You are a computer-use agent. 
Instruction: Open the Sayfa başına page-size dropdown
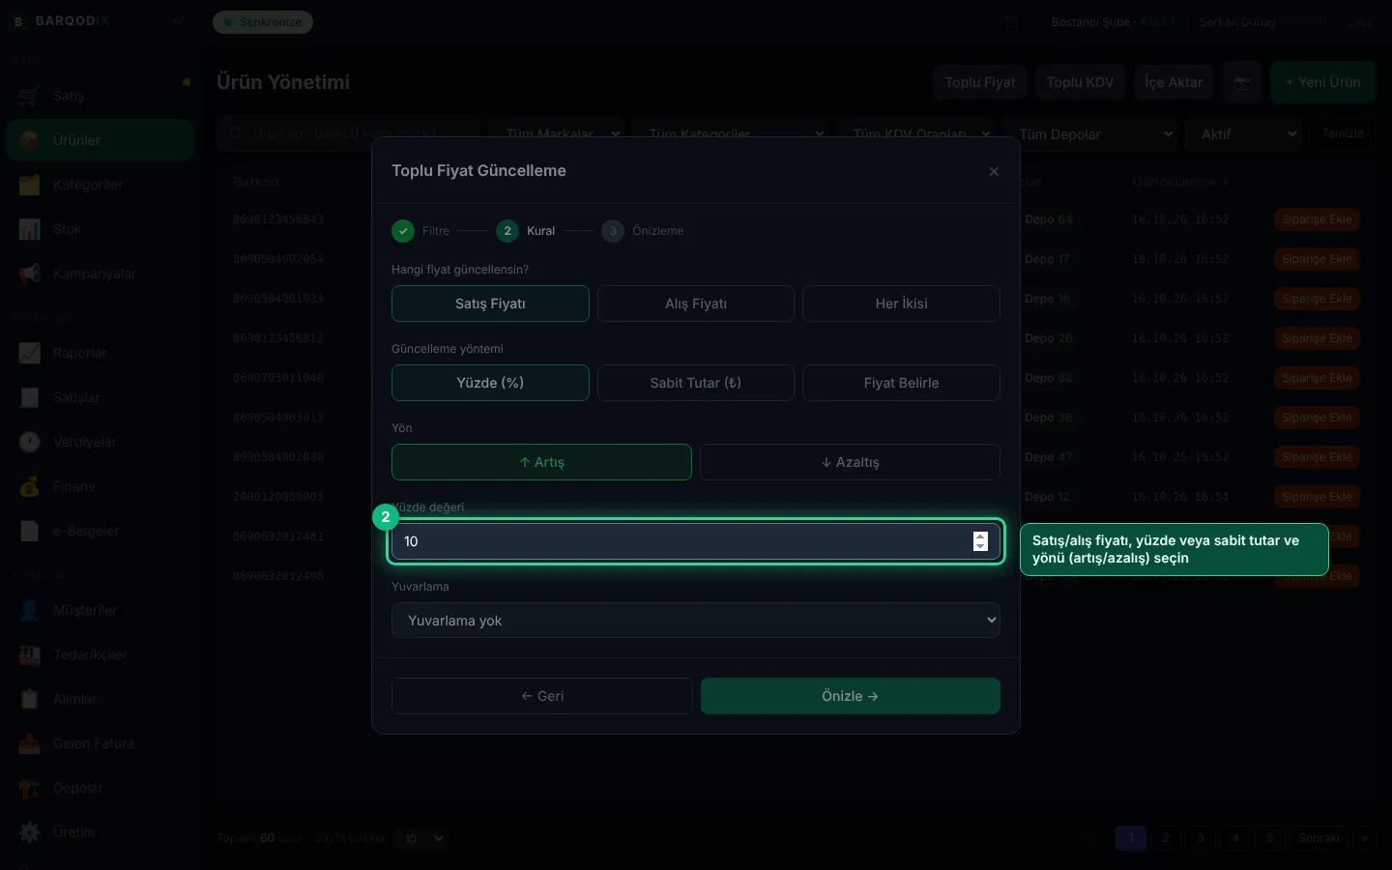(423, 838)
